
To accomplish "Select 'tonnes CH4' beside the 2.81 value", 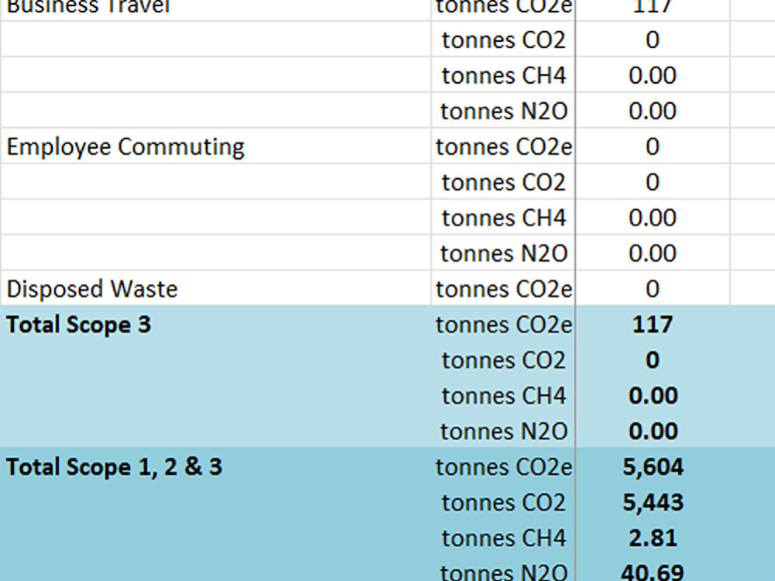I will click(503, 538).
